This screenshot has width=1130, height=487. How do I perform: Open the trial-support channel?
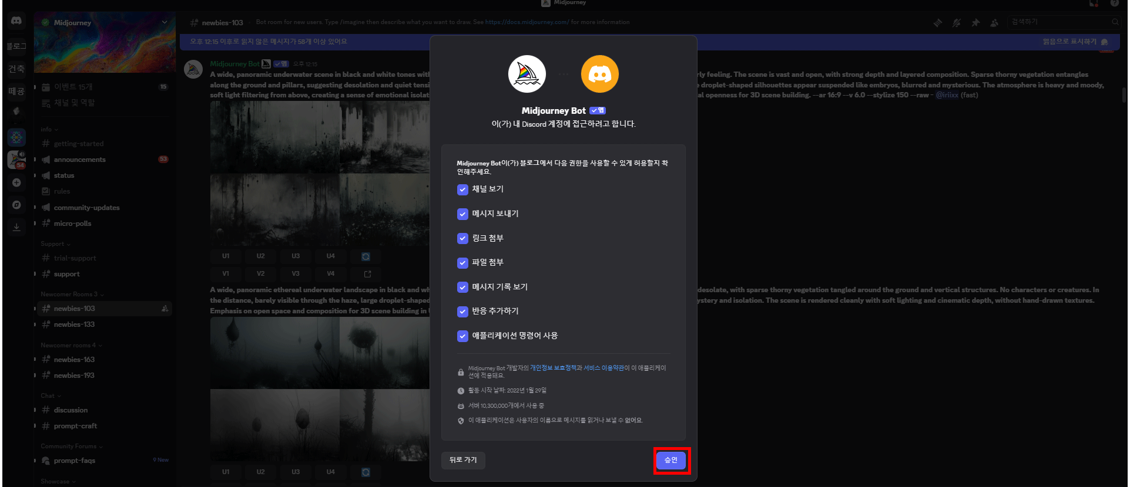click(x=104, y=258)
